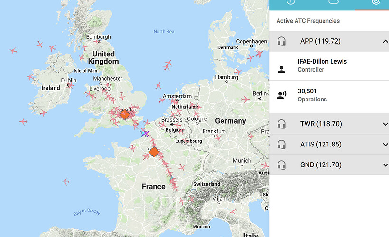The height and width of the screenshot is (237, 389).
Task: Open the weather cloud tab
Action: [x=333, y=2]
